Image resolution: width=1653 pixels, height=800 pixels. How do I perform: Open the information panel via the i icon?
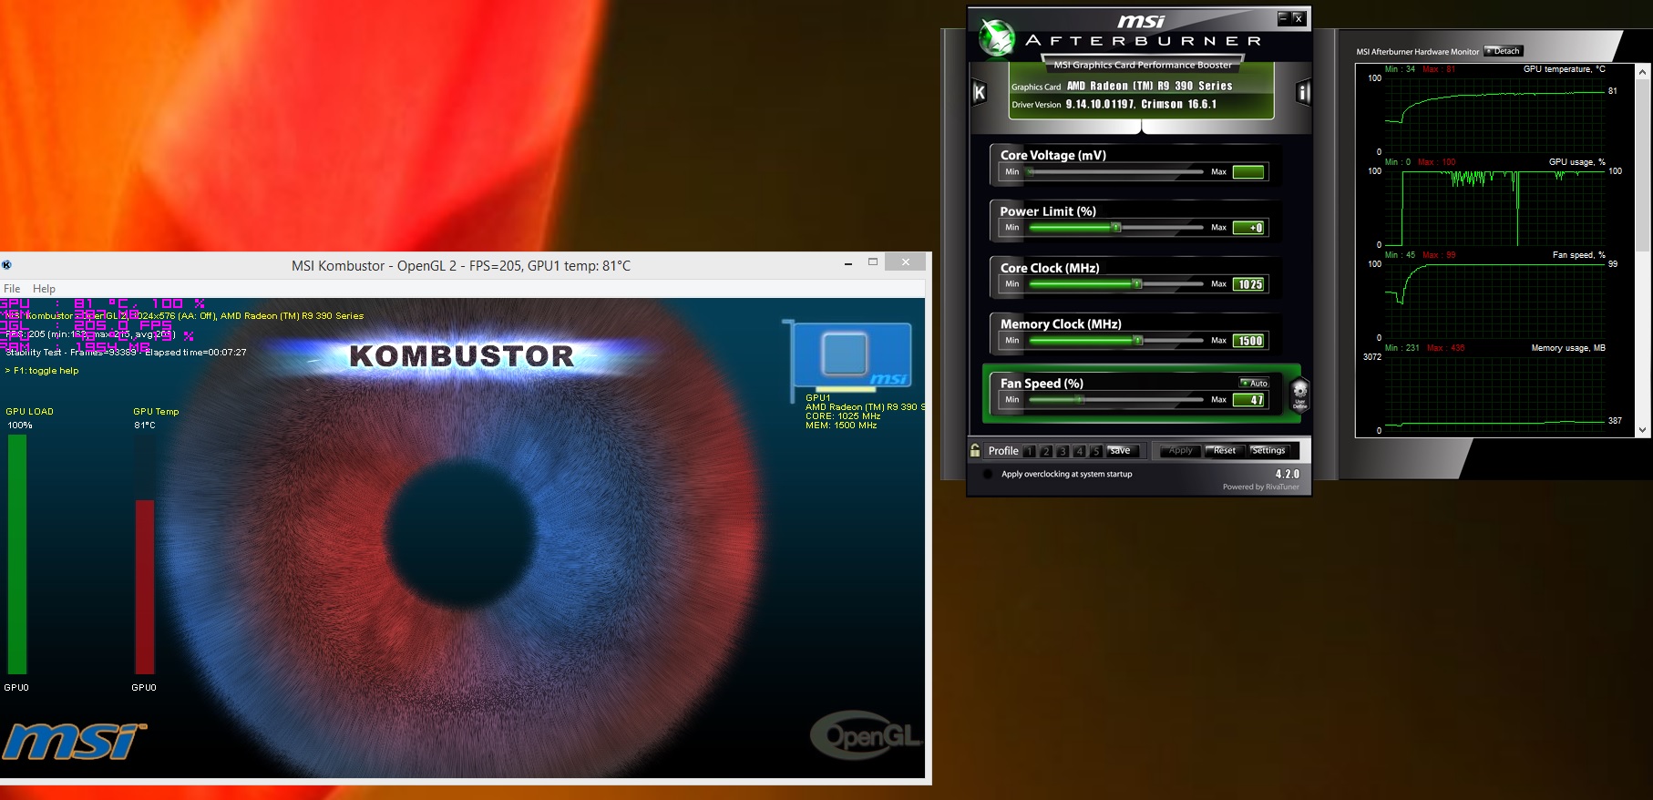point(1302,92)
